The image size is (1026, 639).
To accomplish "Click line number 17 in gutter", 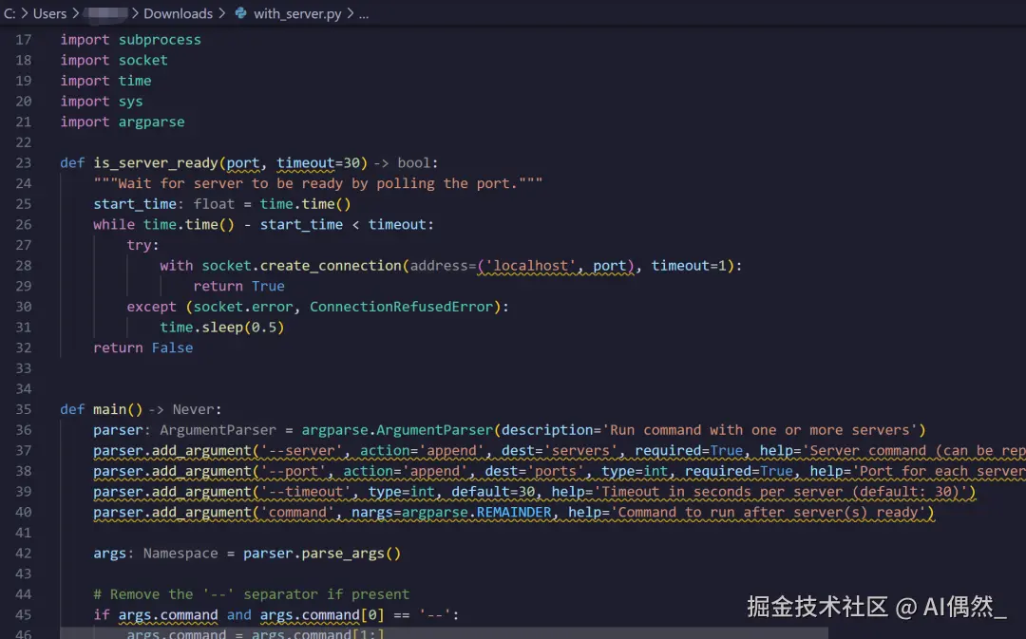I will pyautogui.click(x=24, y=40).
